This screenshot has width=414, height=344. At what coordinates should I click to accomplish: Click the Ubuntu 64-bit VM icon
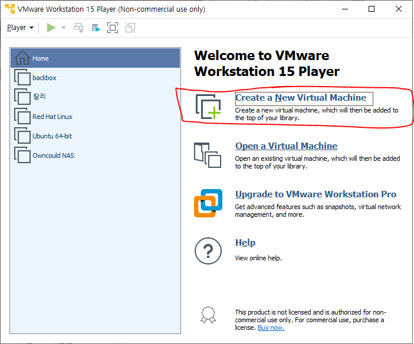click(22, 135)
